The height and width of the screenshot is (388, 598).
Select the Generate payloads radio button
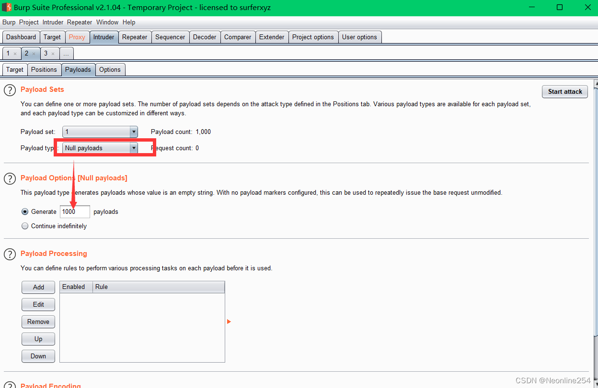(24, 211)
